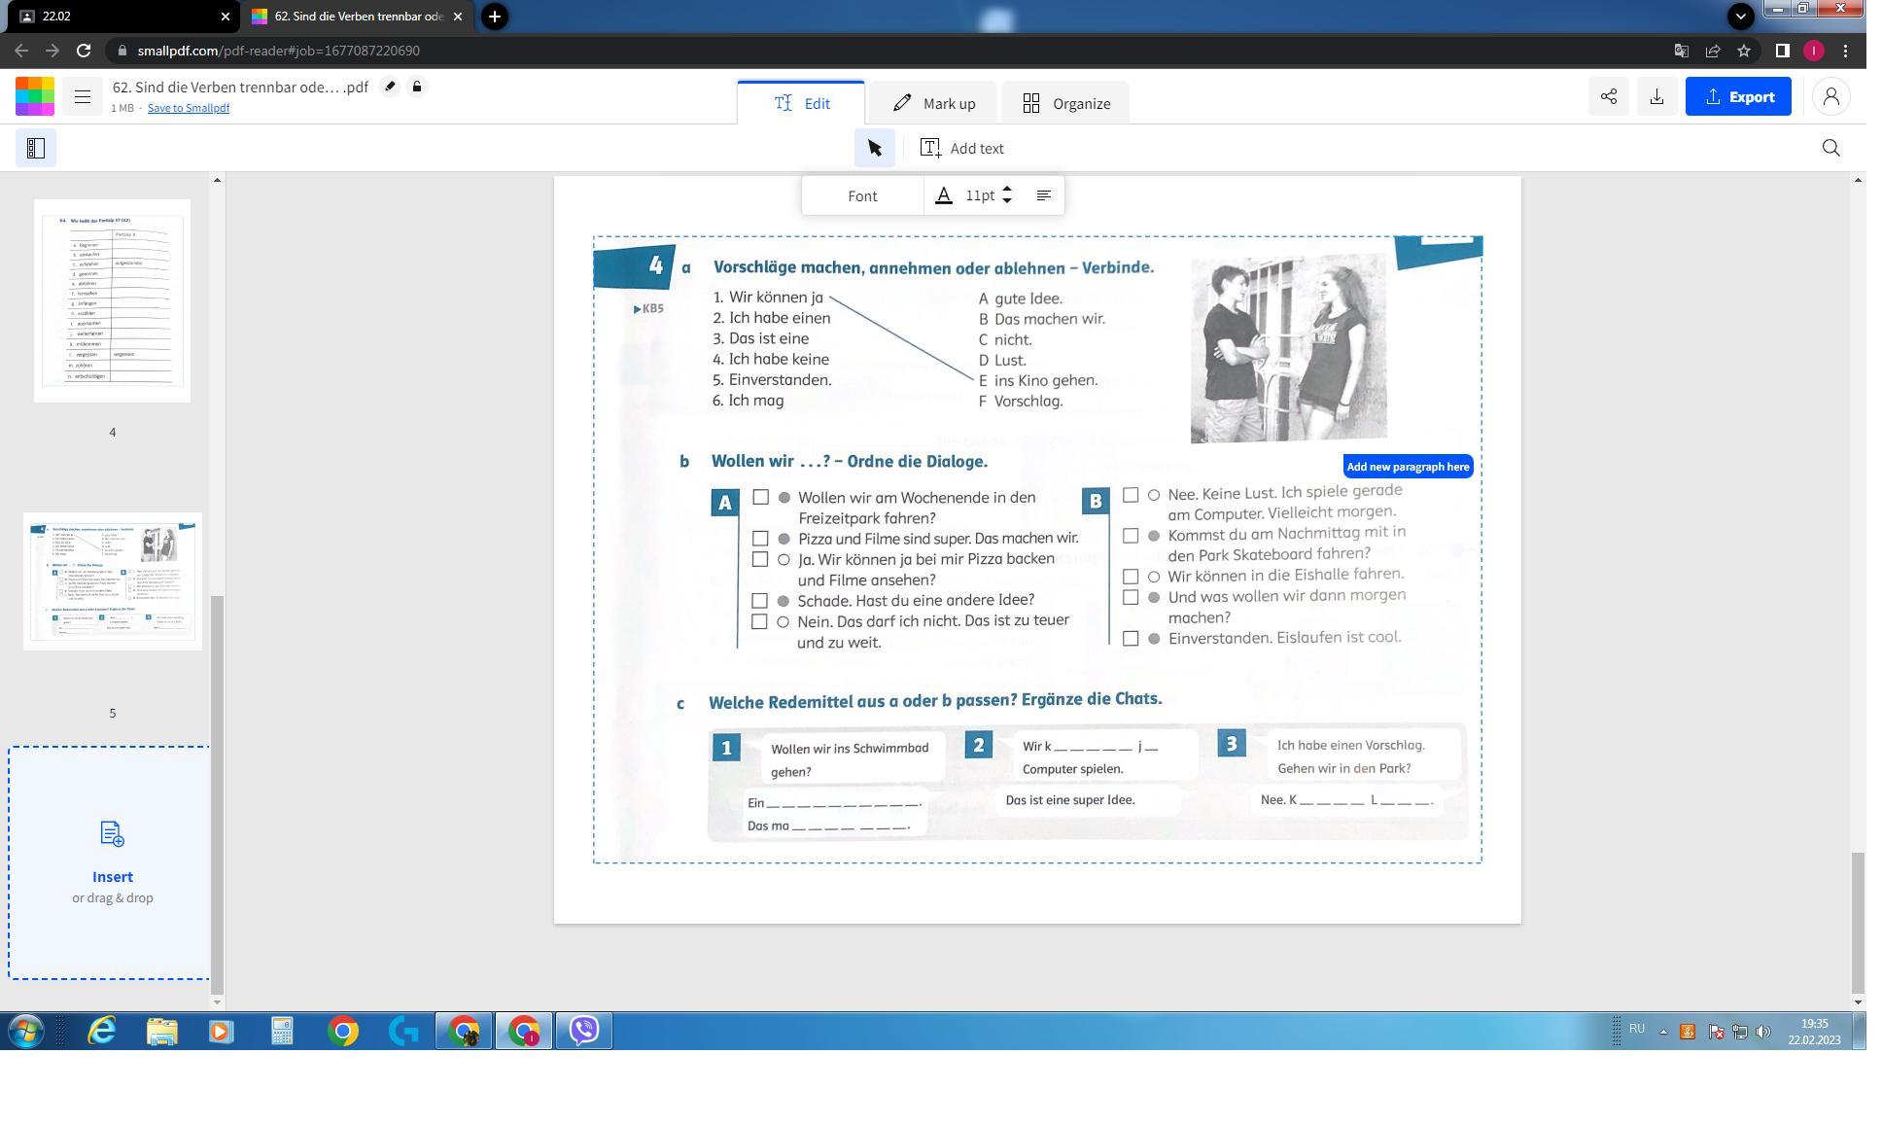Switch to the Mark up tab
The image size is (1882, 1124).
point(933,104)
